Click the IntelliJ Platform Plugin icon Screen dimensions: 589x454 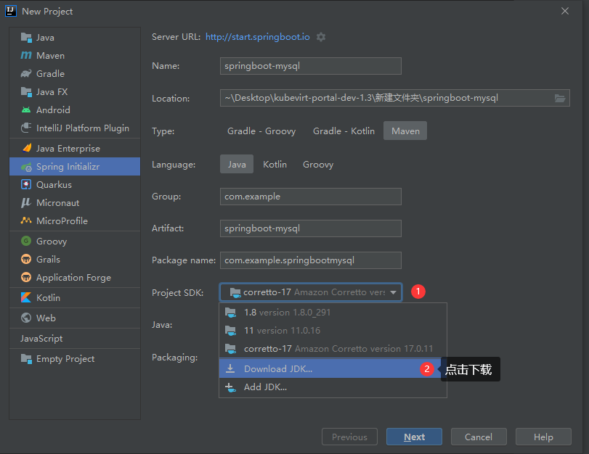pos(26,128)
